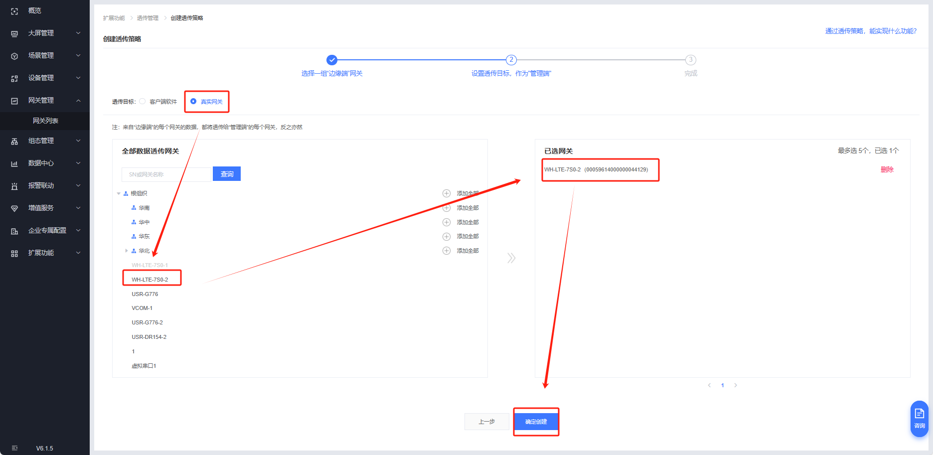Collapse the 根组织 tree node
933x455 pixels.
119,193
